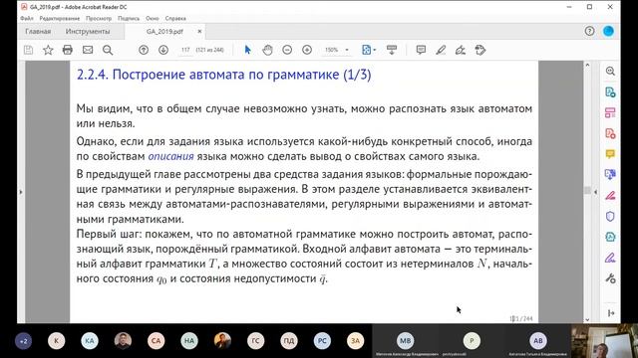Viewport: 638px width, 358px height.
Task: Select the Highlight pen tool
Action: pyautogui.click(x=441, y=50)
